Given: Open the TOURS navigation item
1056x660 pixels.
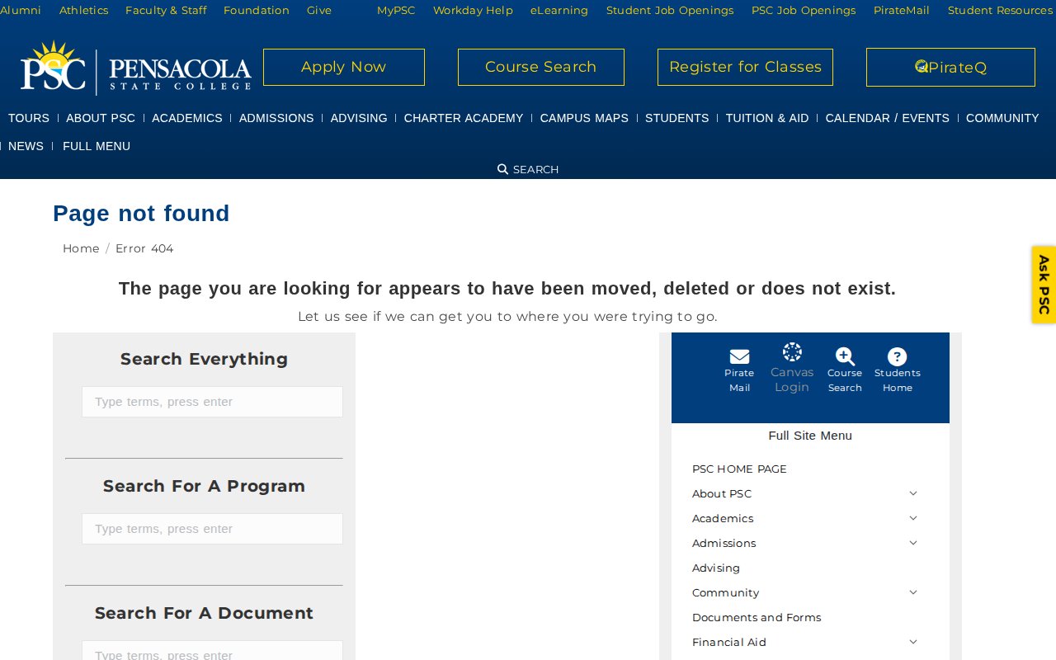Looking at the screenshot, I should tap(28, 118).
